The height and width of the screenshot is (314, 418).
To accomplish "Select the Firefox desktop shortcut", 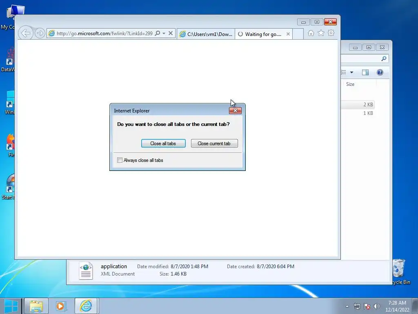I will (9, 146).
